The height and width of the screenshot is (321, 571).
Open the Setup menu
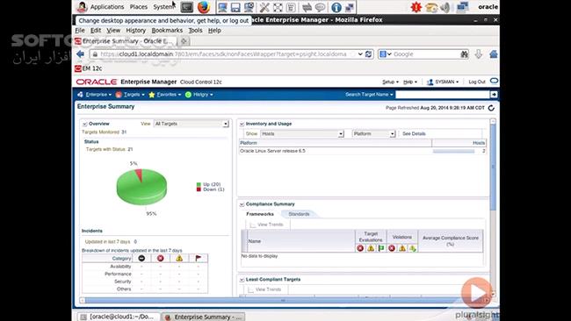[x=390, y=82]
